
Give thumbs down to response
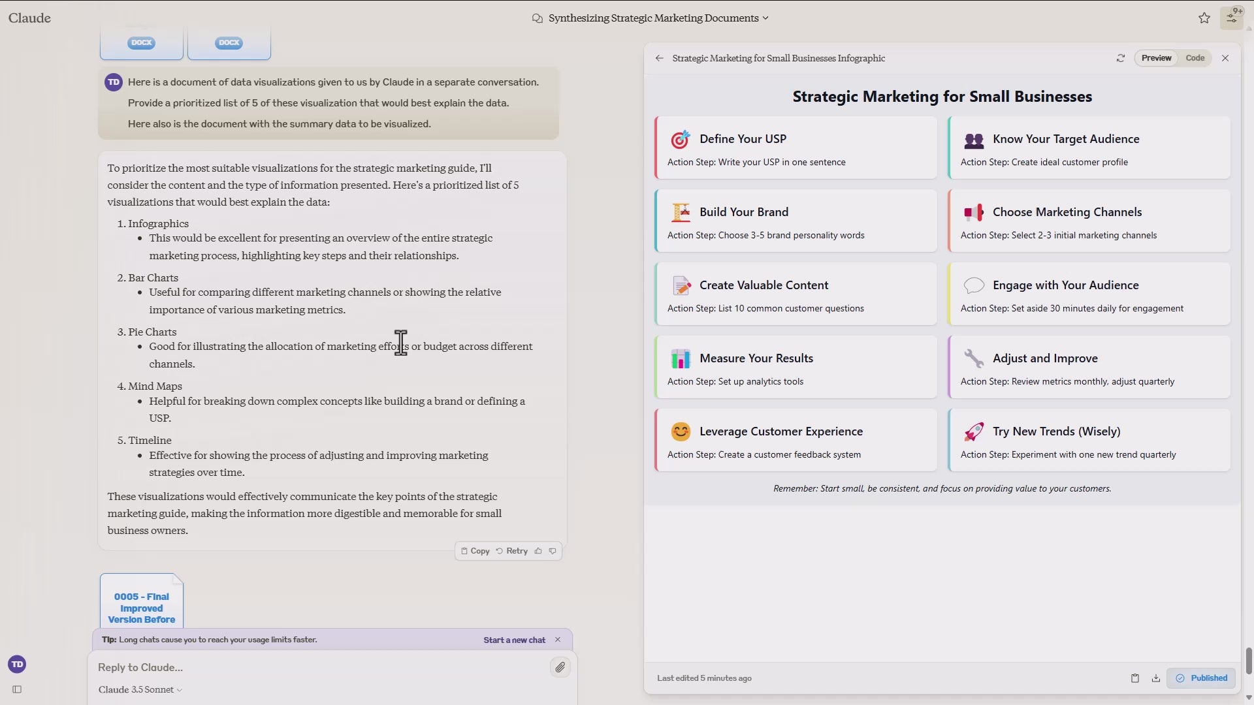pos(553,551)
